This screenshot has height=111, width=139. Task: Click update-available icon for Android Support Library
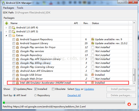coord(93,43)
